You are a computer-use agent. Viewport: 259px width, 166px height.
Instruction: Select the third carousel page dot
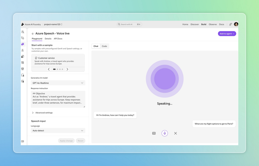(60, 69)
